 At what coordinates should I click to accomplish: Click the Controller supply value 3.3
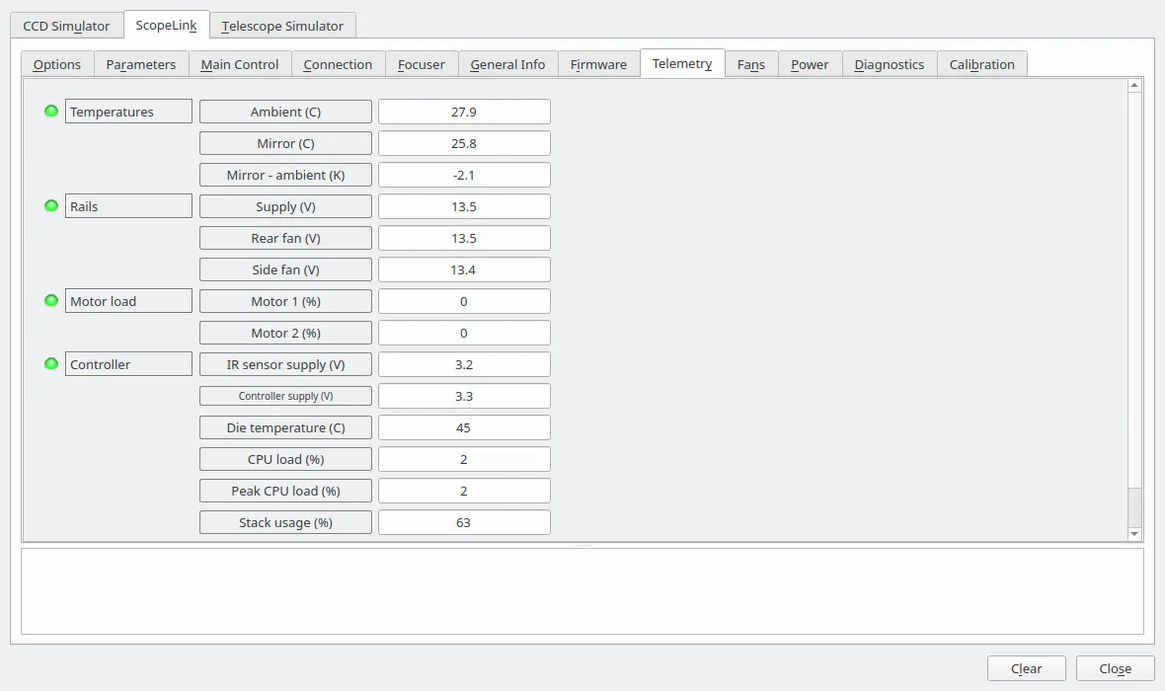(x=464, y=396)
